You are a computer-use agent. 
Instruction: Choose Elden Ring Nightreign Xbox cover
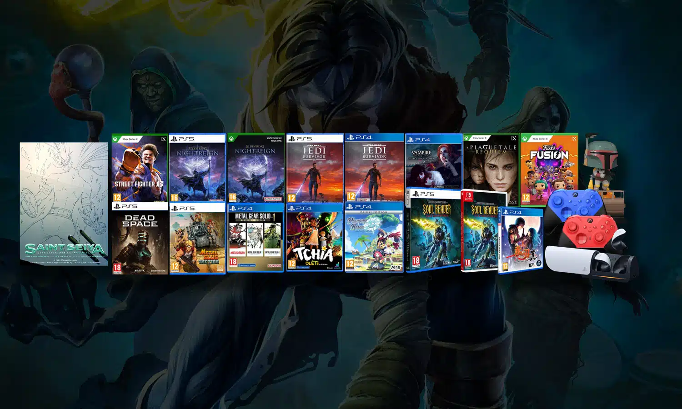click(256, 168)
